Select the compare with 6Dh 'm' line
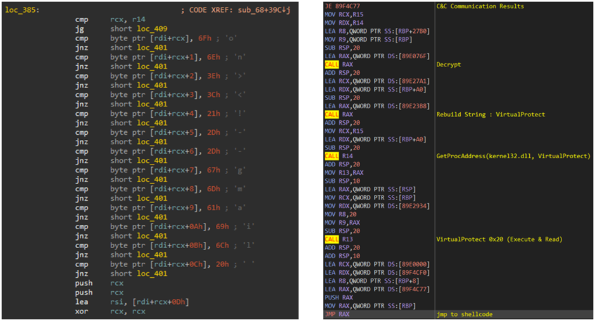The image size is (595, 321). (161, 189)
